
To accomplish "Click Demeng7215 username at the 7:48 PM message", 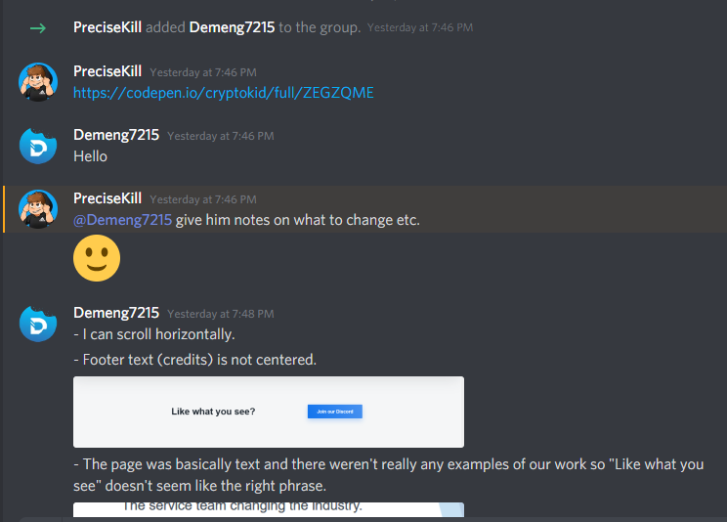I will tap(116, 313).
